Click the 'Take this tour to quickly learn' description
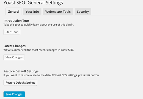The image size is (143, 99). (39, 25)
